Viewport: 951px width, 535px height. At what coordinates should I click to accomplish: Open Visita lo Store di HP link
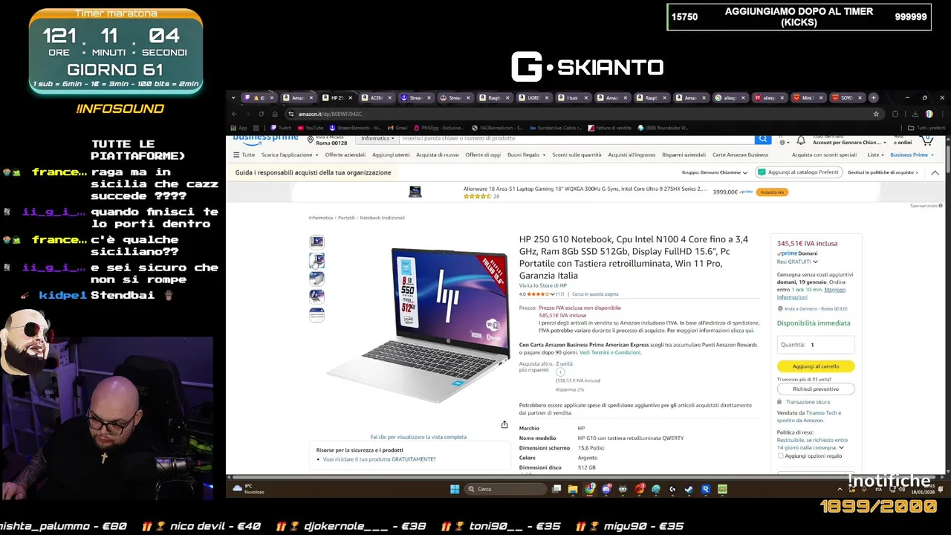tap(542, 286)
